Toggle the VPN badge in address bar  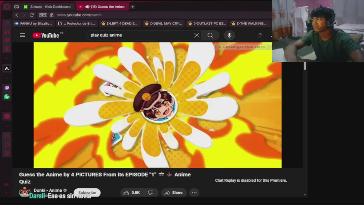[43, 15]
